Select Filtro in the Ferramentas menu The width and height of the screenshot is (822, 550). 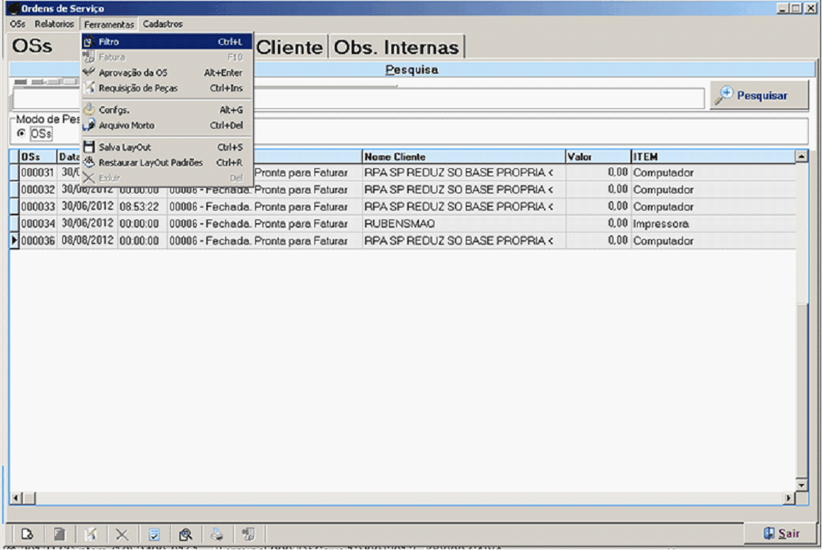pyautogui.click(x=108, y=42)
